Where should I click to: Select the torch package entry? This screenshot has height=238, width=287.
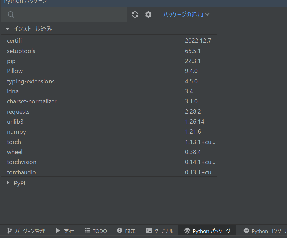tap(14, 142)
